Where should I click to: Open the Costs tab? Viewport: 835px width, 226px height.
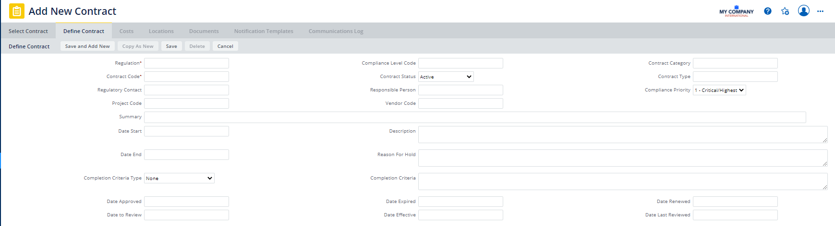click(x=126, y=31)
